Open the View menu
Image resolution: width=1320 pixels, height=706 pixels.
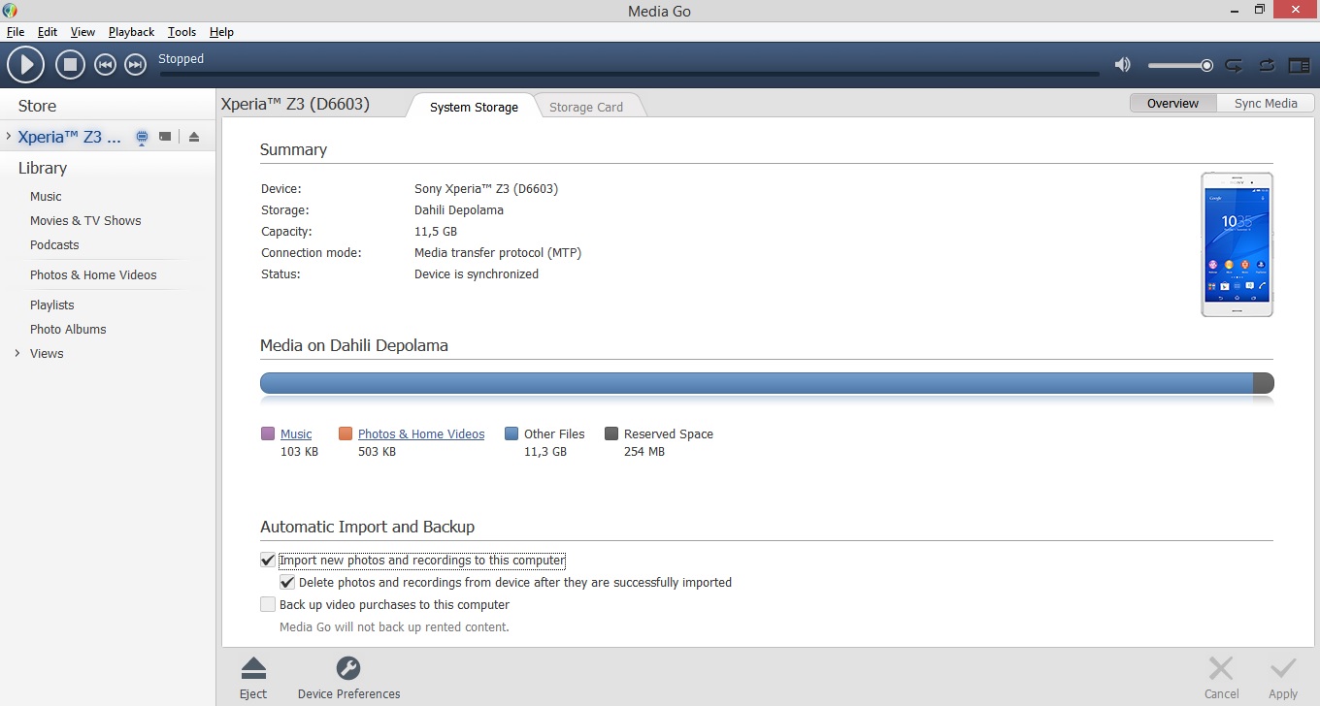(82, 32)
